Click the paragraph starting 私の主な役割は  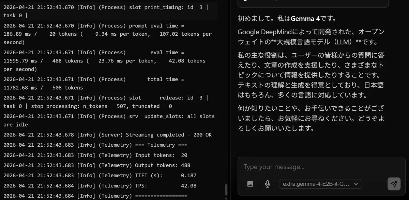311,75
